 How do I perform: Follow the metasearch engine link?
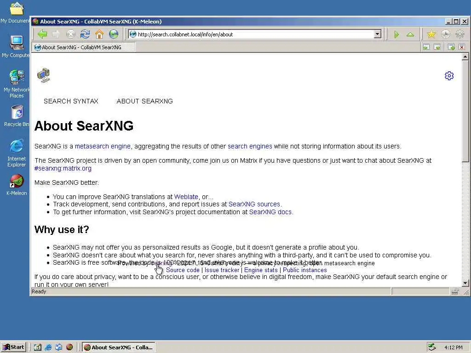(x=103, y=146)
